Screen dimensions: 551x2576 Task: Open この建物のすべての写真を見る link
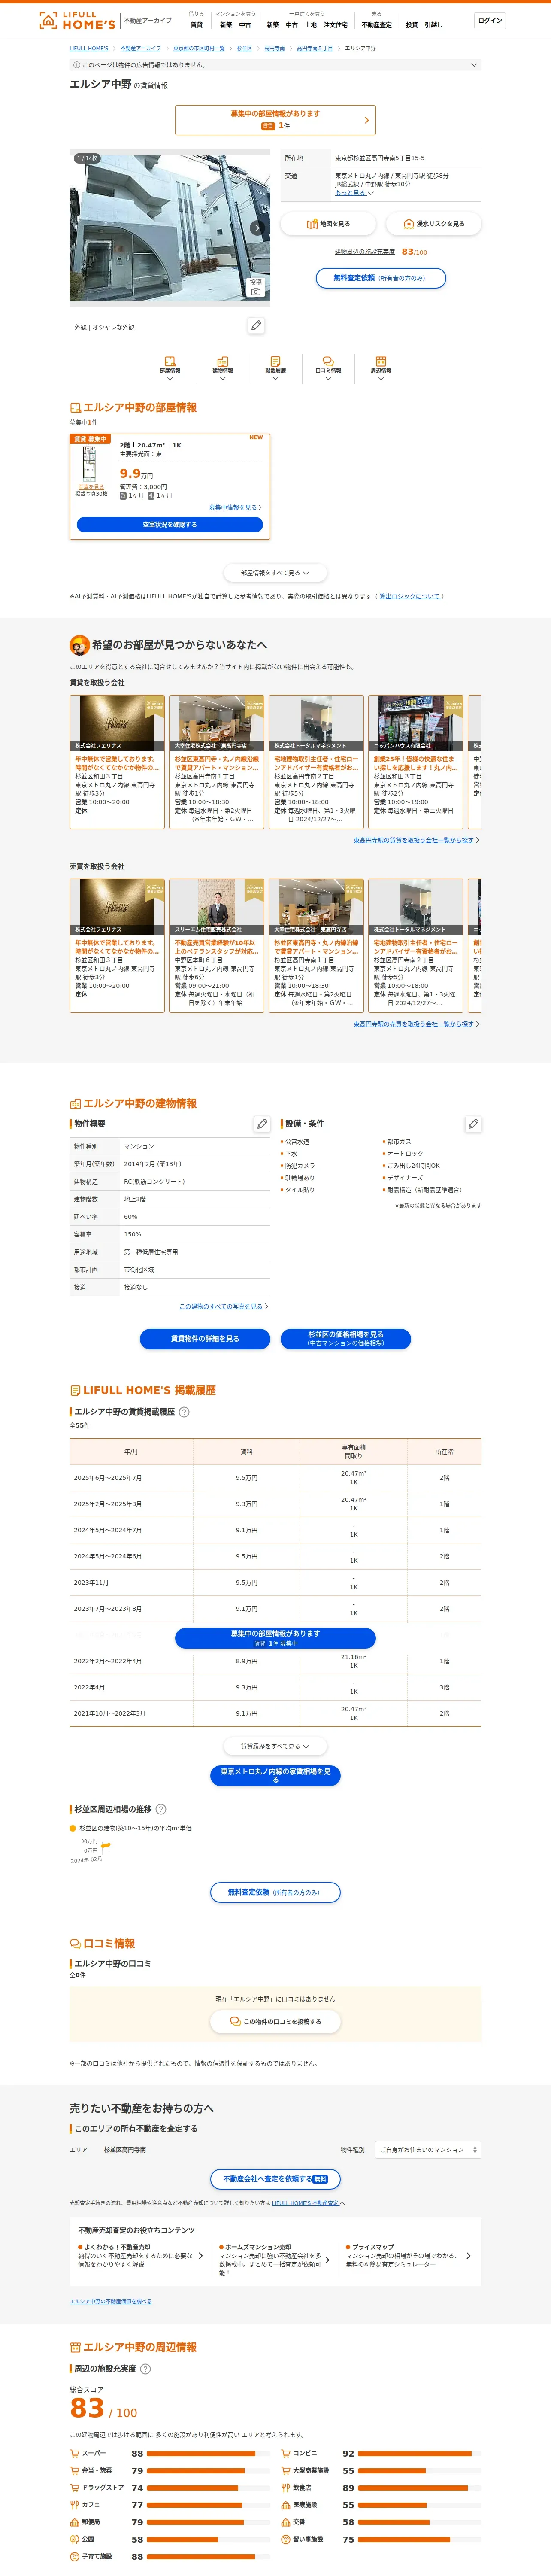pyautogui.click(x=223, y=1306)
